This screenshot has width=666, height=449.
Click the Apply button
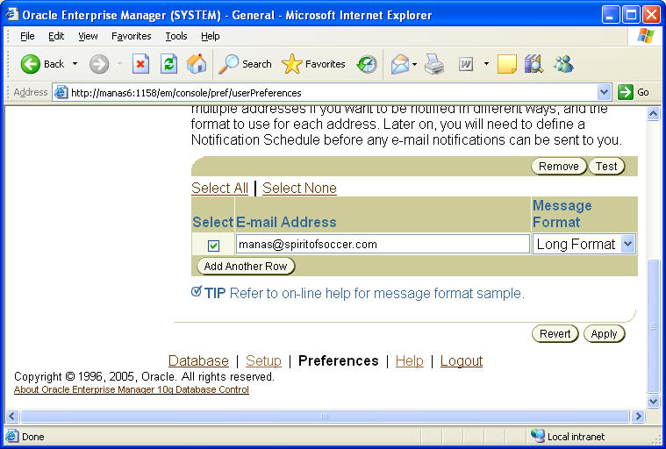coord(604,333)
